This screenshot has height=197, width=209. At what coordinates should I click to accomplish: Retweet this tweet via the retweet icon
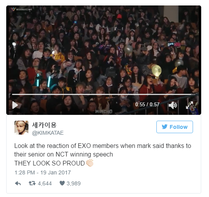pyautogui.click(x=32, y=183)
